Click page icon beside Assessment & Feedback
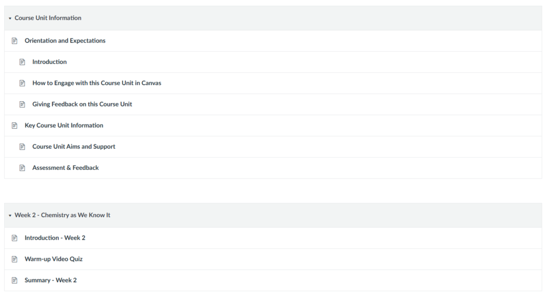This screenshot has width=546, height=295. (x=22, y=168)
